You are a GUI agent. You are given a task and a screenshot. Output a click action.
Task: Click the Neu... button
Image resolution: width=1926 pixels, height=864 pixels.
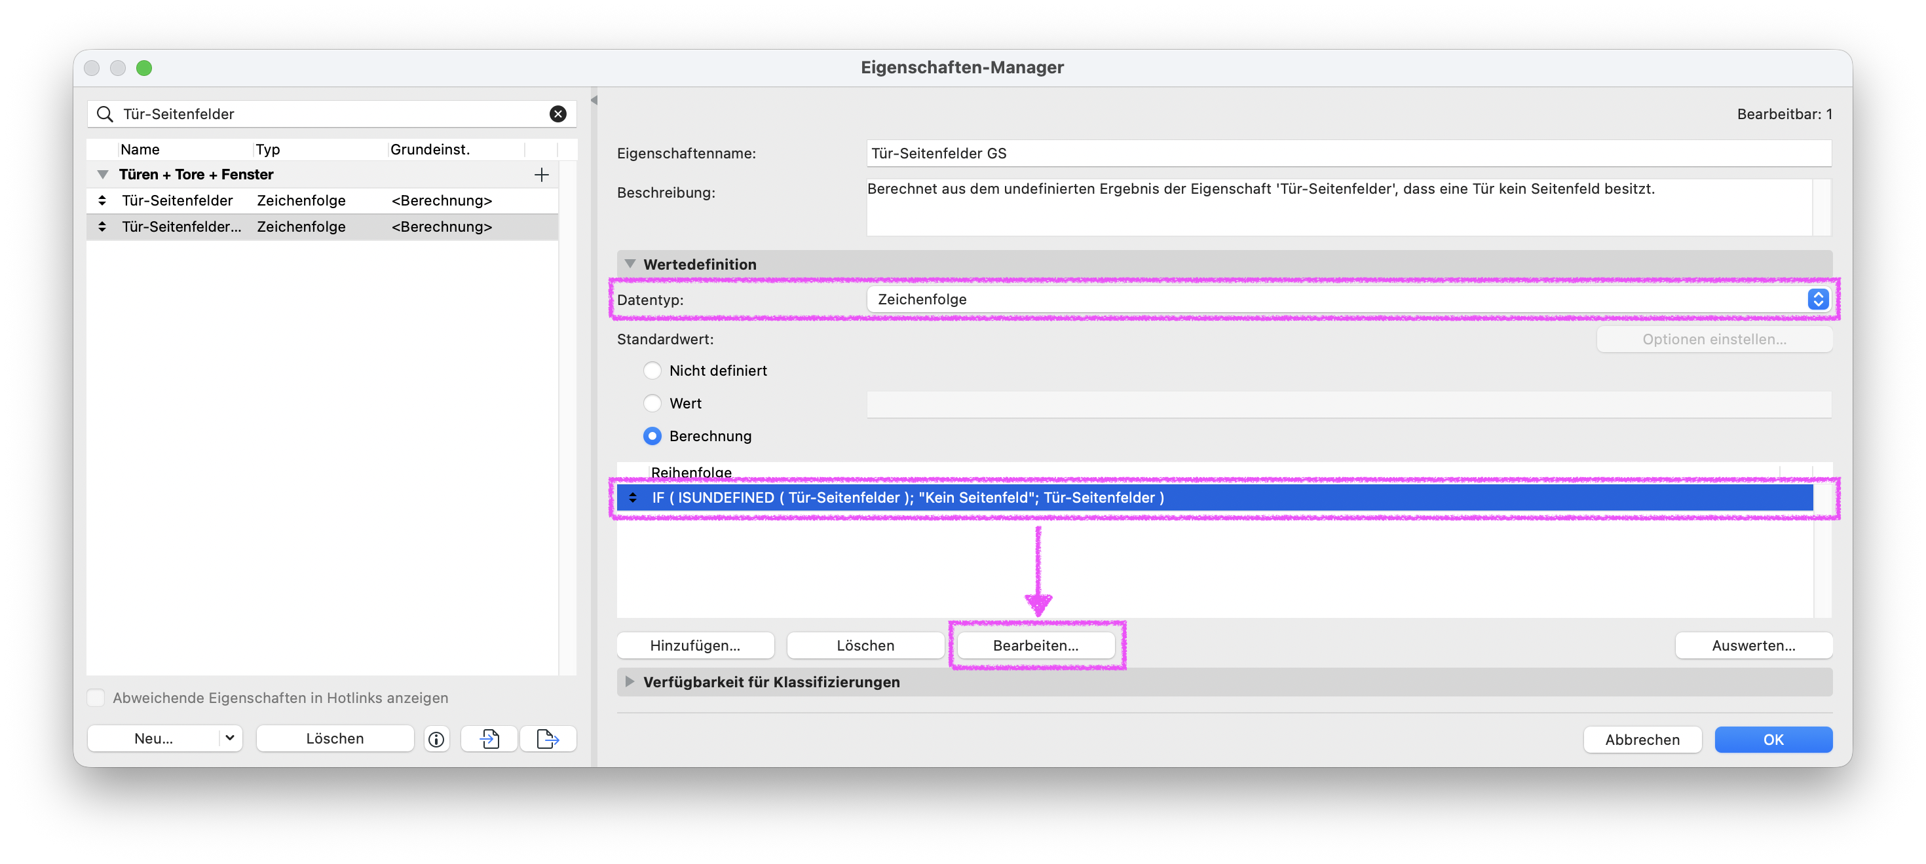pos(154,738)
